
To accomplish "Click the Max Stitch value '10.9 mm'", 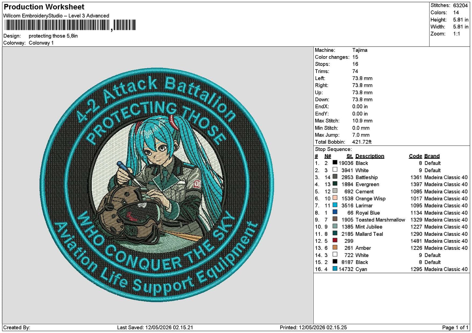I will point(362,121).
